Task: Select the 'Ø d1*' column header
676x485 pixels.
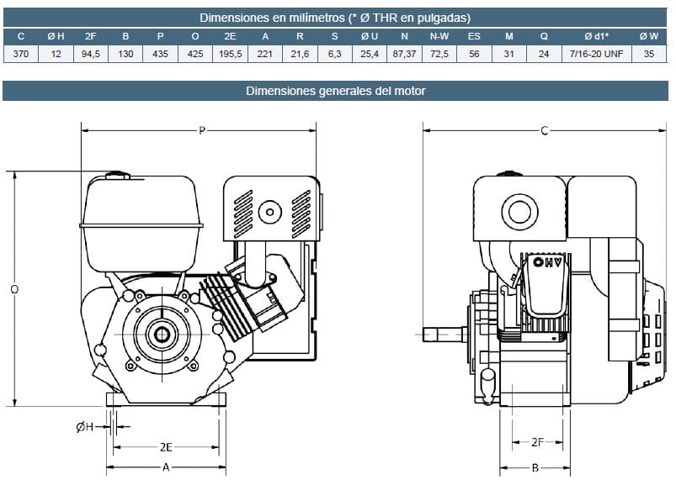Action: 597,37
